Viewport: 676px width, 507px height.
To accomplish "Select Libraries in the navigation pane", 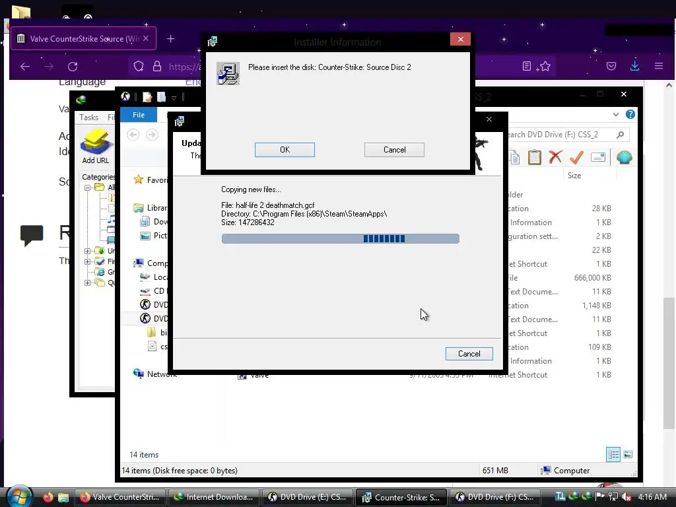I will (x=150, y=208).
